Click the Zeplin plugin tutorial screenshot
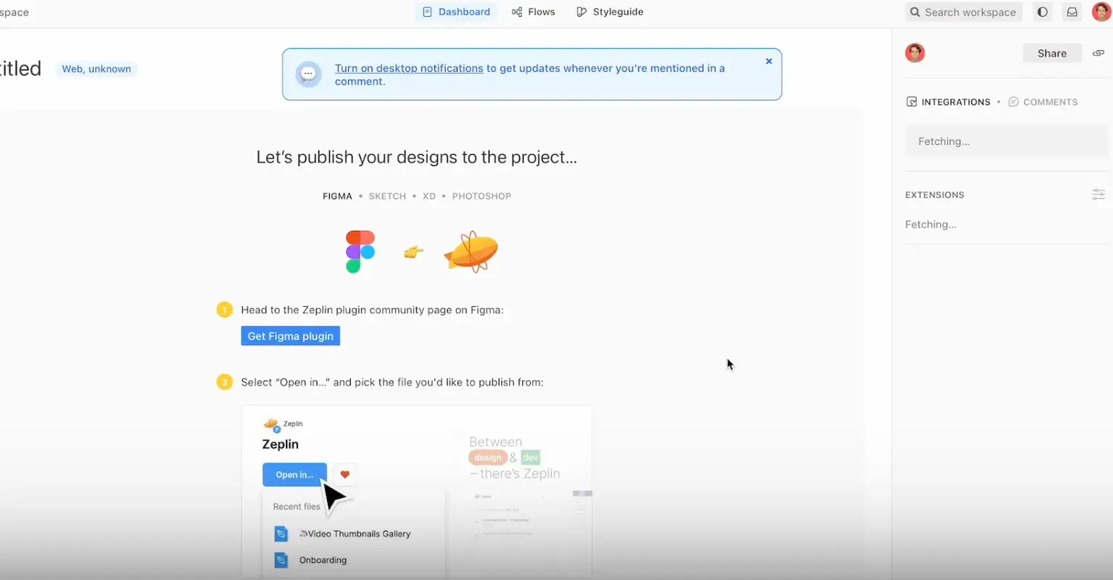 (417, 492)
